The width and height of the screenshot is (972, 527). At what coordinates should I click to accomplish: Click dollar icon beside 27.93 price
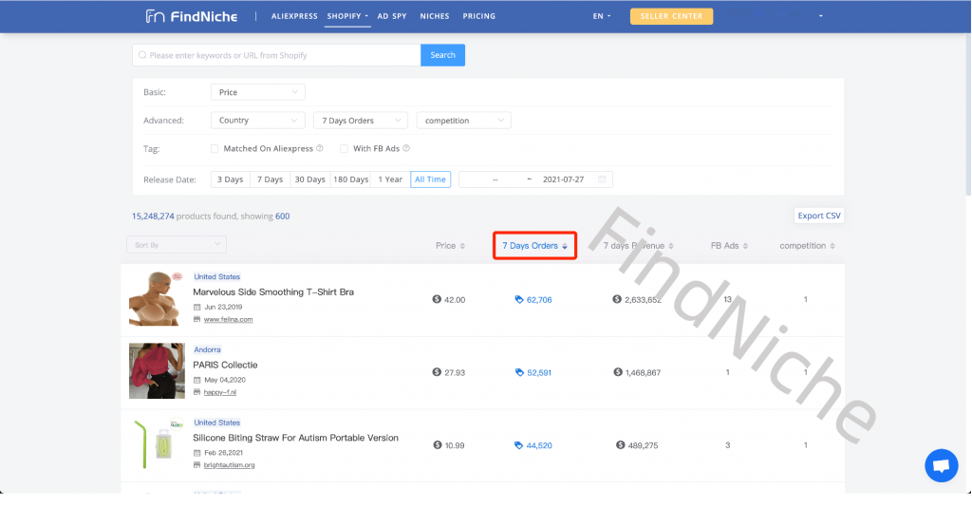click(x=437, y=372)
